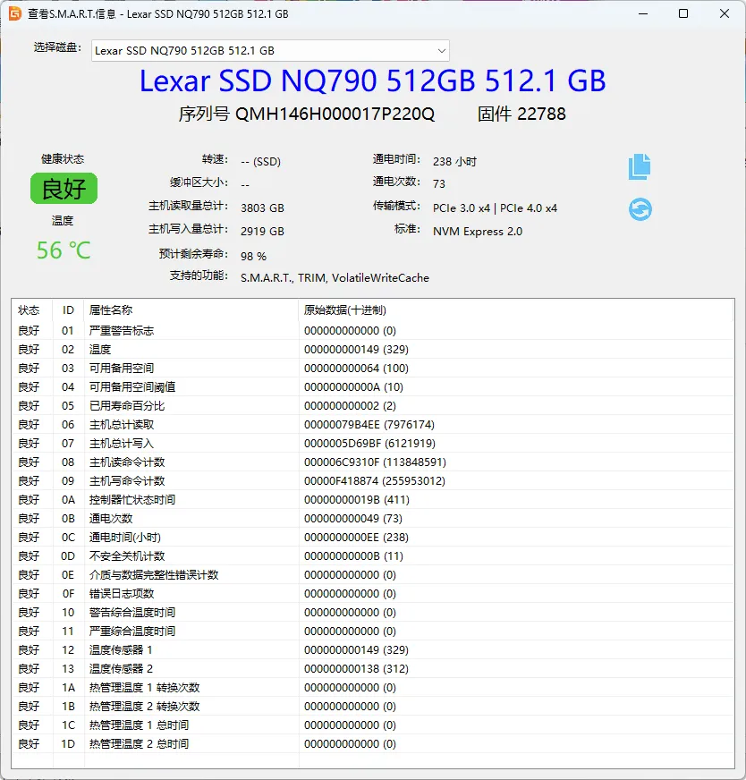The height and width of the screenshot is (780, 746).
Task: Select the 可用备用空间 attribute row
Action: click(373, 369)
